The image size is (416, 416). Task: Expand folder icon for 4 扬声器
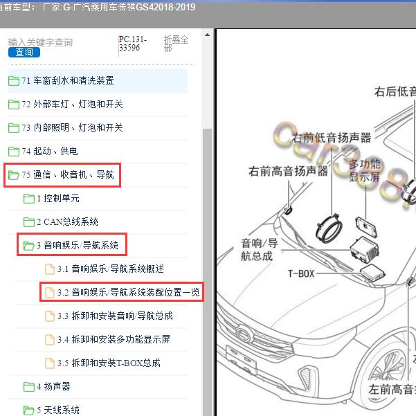29,387
